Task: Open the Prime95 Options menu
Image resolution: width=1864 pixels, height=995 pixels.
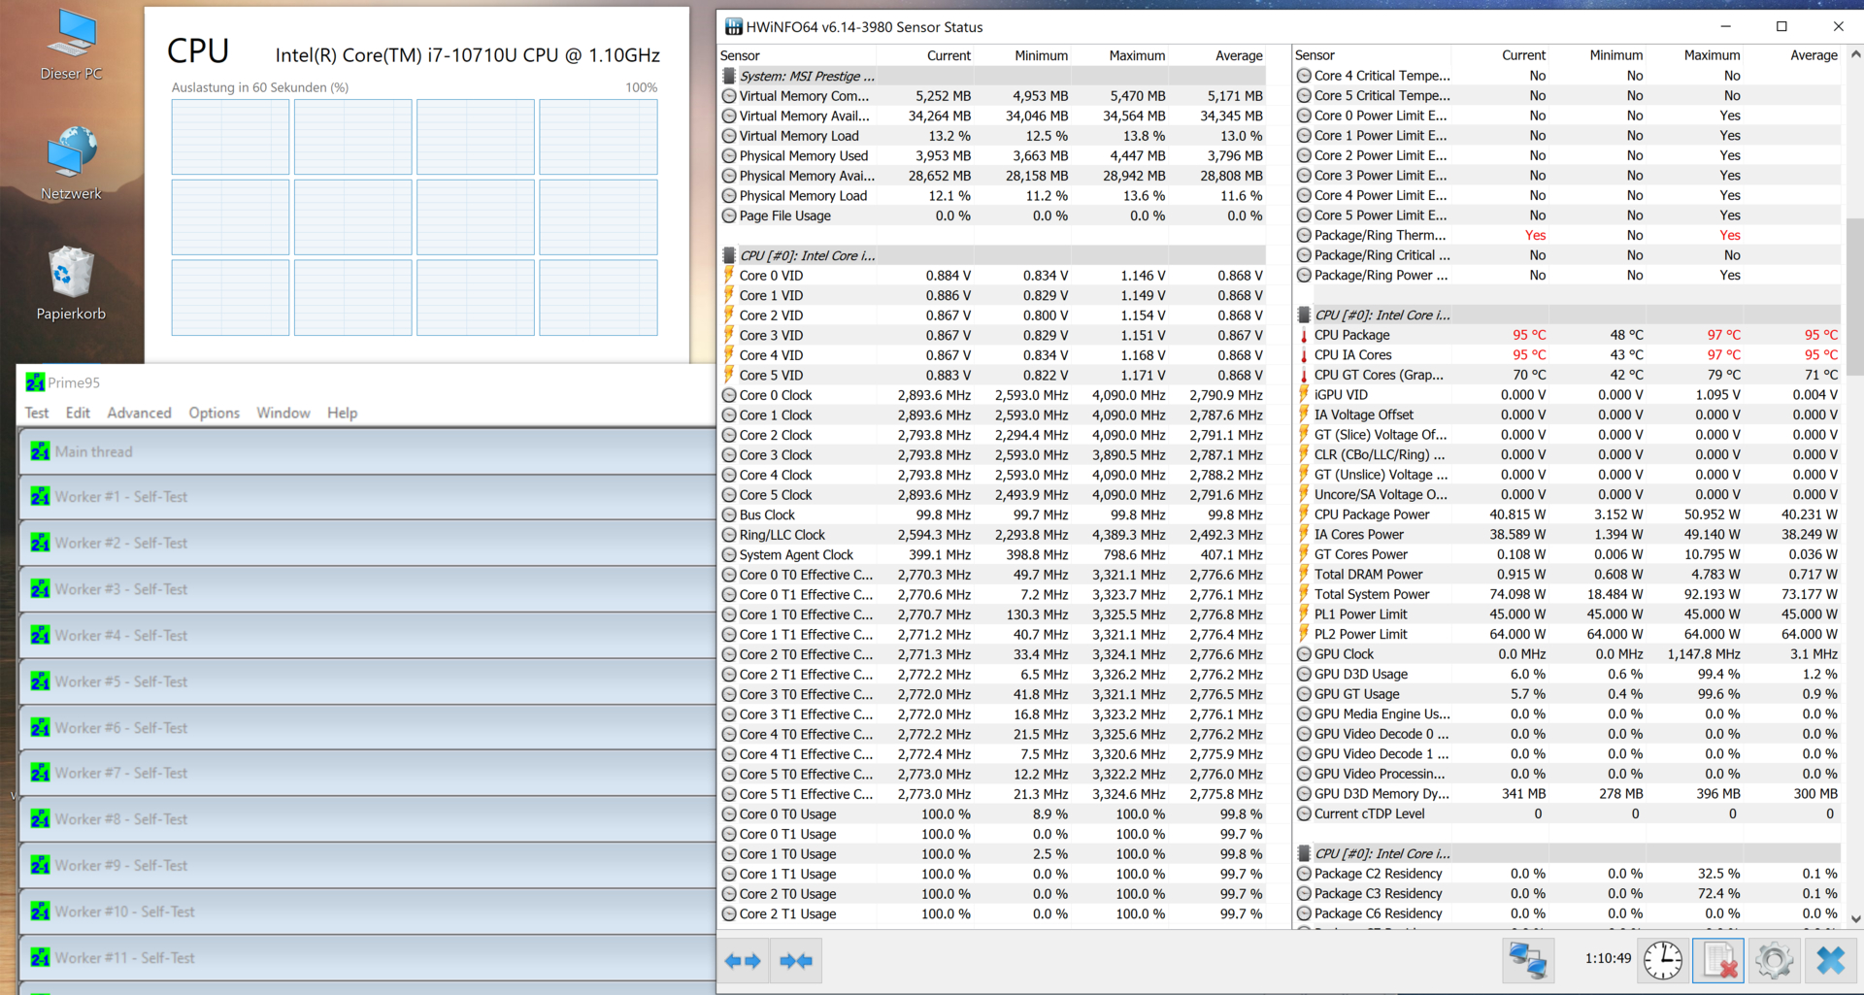Action: pyautogui.click(x=214, y=413)
